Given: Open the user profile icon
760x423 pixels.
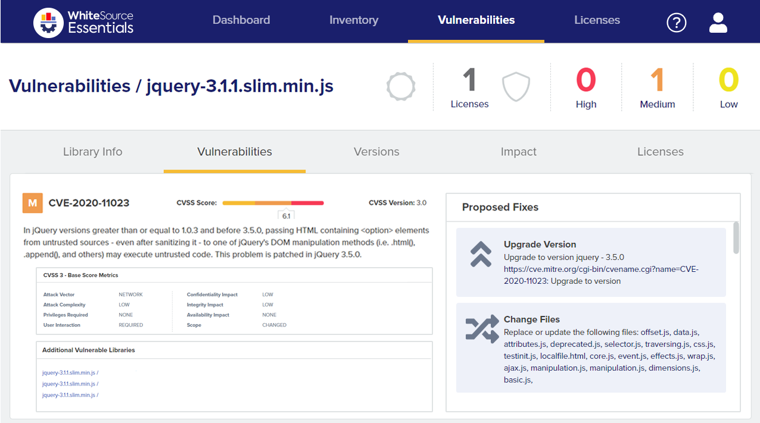Looking at the screenshot, I should 718,22.
